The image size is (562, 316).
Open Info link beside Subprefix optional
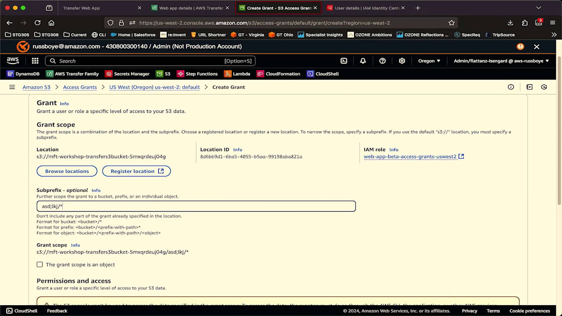point(96,191)
